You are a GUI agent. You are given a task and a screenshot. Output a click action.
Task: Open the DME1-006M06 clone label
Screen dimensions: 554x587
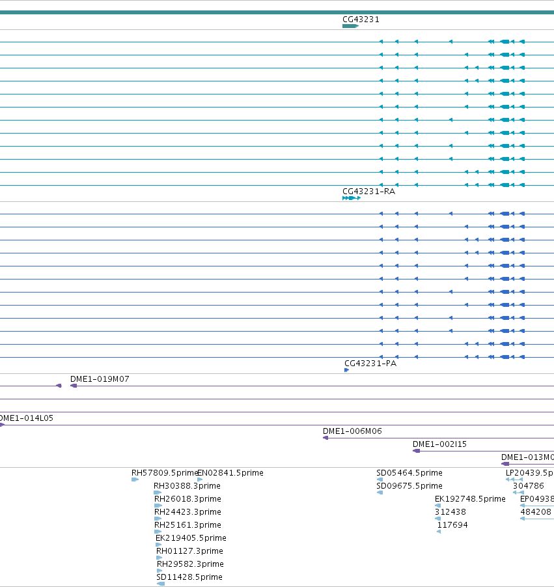coord(352,431)
